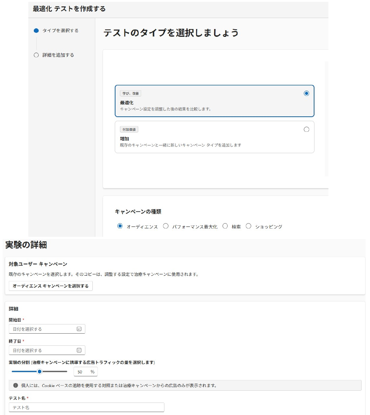Choose ショッピング campaign type
Image resolution: width=370 pixels, height=415 pixels.
point(248,226)
